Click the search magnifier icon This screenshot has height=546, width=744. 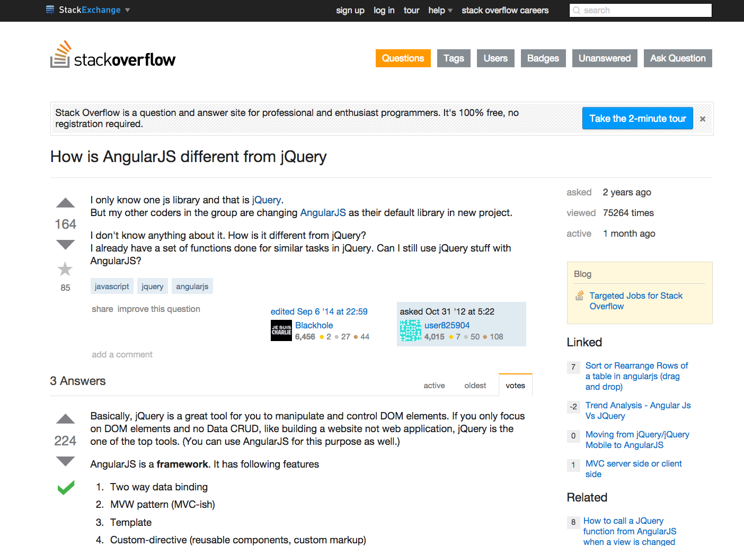coord(577,10)
